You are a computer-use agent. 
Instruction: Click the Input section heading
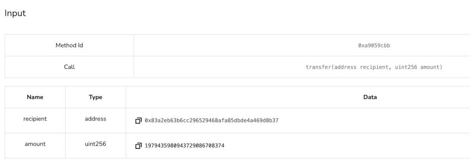[x=15, y=13]
